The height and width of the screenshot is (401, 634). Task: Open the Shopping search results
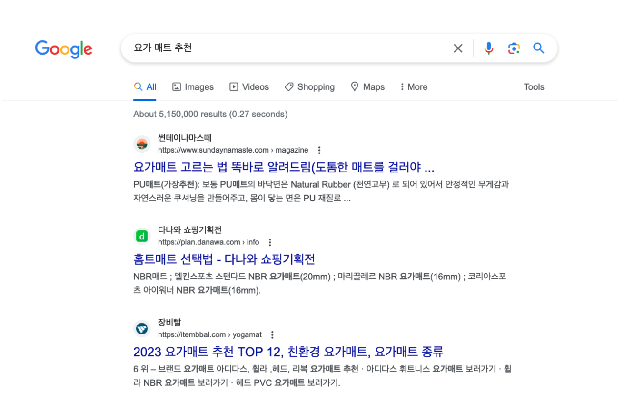[x=309, y=87]
